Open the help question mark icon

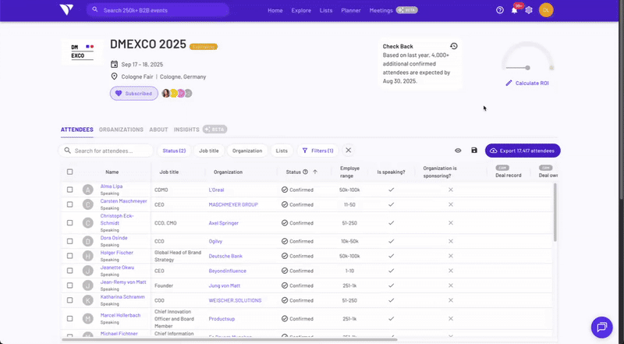pyautogui.click(x=500, y=10)
